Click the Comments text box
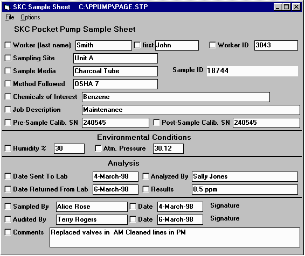The height and width of the screenshot is (256, 305). (x=175, y=237)
